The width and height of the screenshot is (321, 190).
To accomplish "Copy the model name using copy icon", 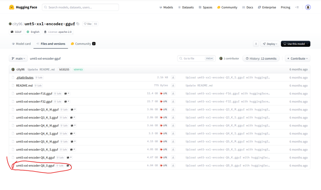I will tap(78, 24).
